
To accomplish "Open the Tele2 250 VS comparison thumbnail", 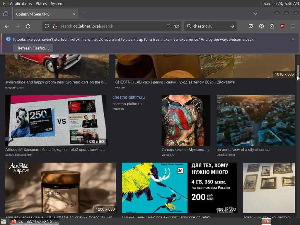I will click(x=56, y=120).
